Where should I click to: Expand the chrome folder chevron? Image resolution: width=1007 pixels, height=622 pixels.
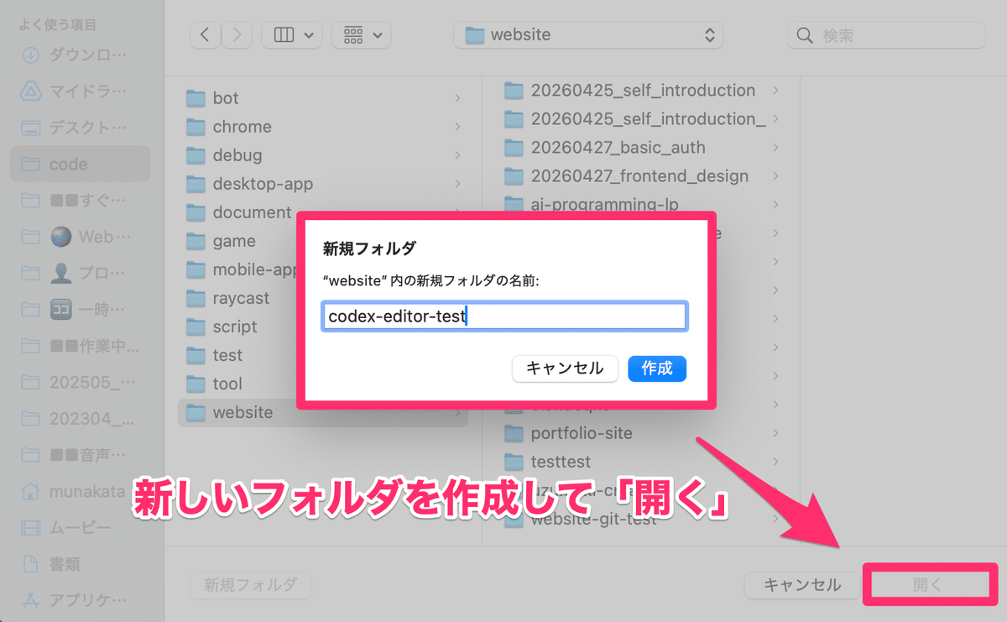point(457,127)
